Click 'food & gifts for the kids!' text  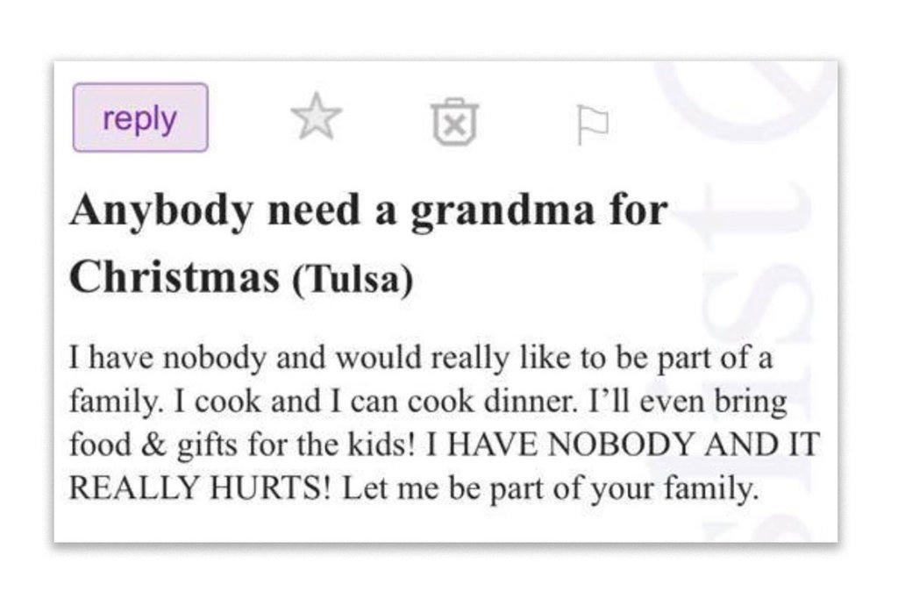242,446
